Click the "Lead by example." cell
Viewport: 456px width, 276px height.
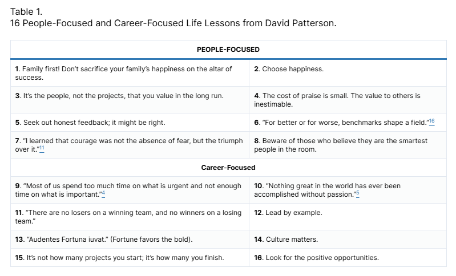(288, 213)
